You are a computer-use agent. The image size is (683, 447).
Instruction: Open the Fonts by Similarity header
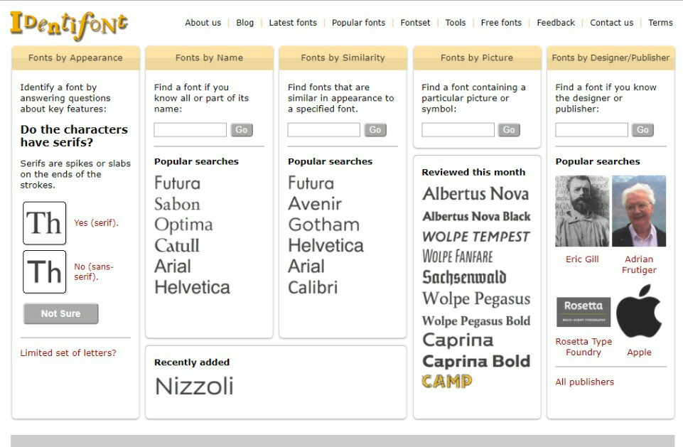point(343,58)
